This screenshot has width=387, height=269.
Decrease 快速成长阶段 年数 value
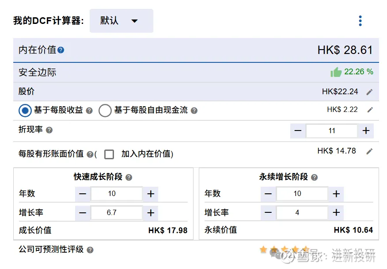tap(83, 194)
